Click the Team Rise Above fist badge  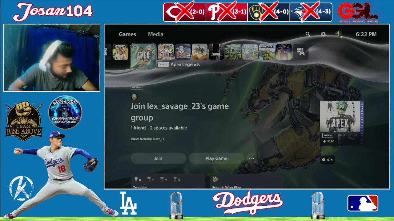[x=24, y=121]
